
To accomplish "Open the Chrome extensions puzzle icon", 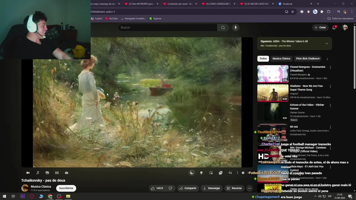I will (328, 12).
